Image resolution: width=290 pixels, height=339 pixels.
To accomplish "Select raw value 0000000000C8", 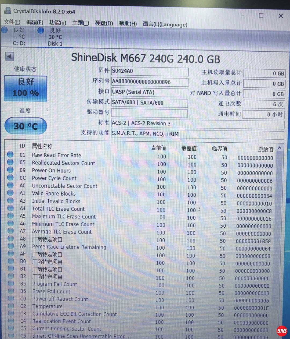I will (254, 211).
